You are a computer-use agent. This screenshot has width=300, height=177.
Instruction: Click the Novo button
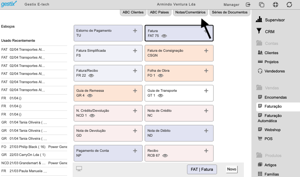[232, 169]
